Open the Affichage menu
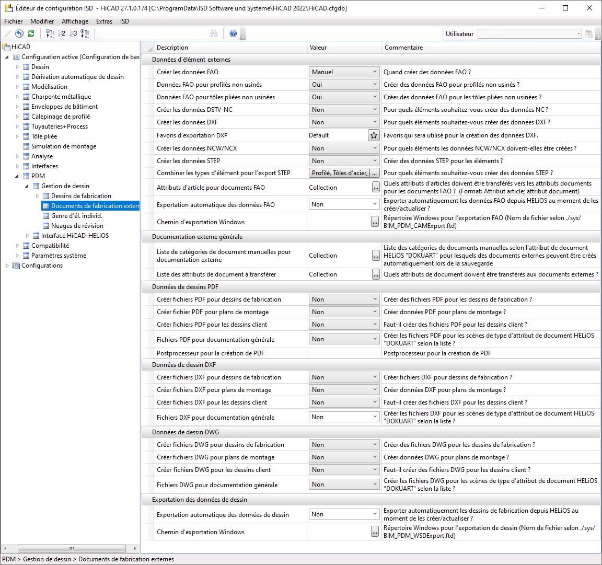 (75, 21)
